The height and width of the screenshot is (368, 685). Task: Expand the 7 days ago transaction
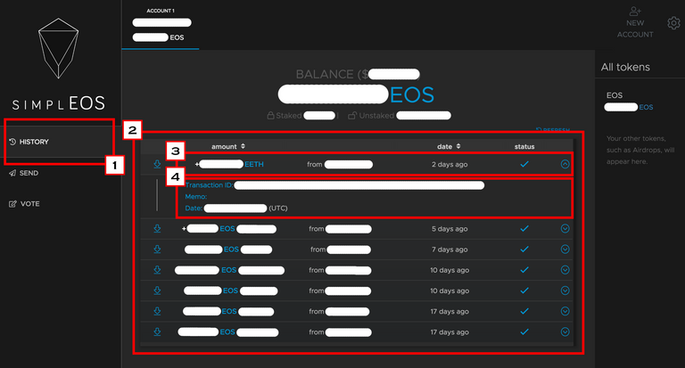[565, 249]
